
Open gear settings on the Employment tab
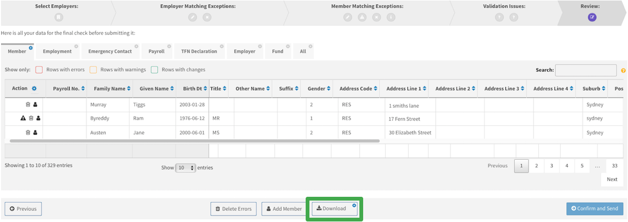(76, 46)
